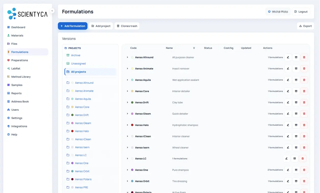Image resolution: width=320 pixels, height=193 pixels.
Task: Open the user profile button
Action: click(x=278, y=12)
